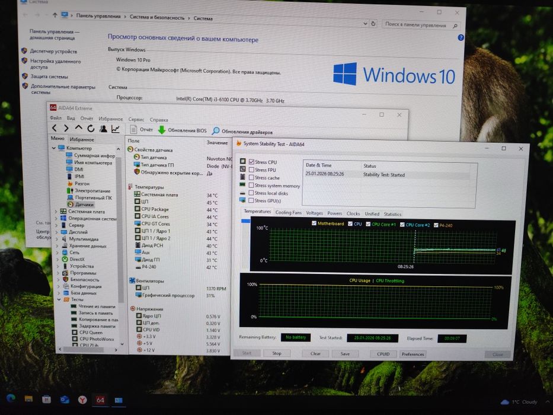Switch to AIDA64 taskbar icon
Screen dimensions: 553x415
point(100,400)
